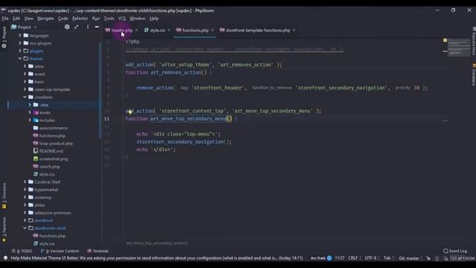
Task: Click the screenshot.png image file icon
Action: pyautogui.click(x=36, y=159)
